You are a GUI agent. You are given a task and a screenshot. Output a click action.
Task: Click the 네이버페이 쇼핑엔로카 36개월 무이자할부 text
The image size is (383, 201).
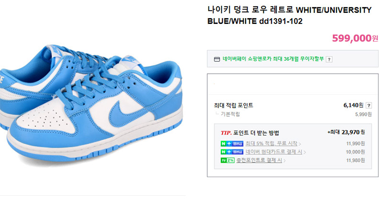[273, 59]
